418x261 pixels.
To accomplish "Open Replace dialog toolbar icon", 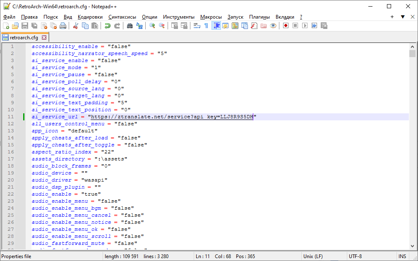I will [139, 26].
